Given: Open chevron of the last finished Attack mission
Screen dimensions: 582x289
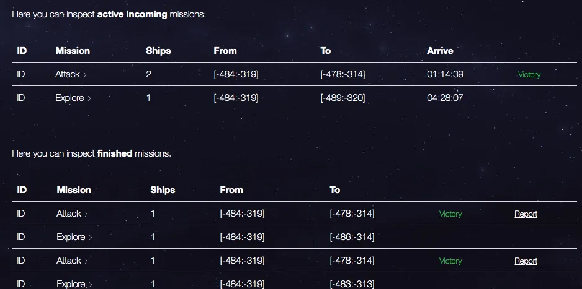Looking at the screenshot, I should point(86,261).
